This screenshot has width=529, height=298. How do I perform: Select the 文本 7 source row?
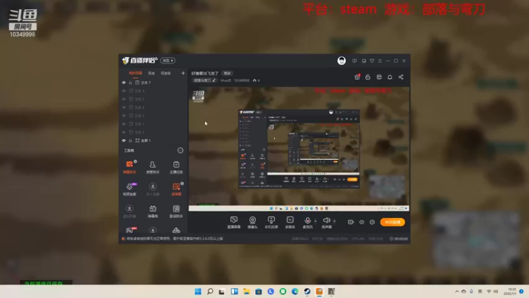(x=153, y=82)
